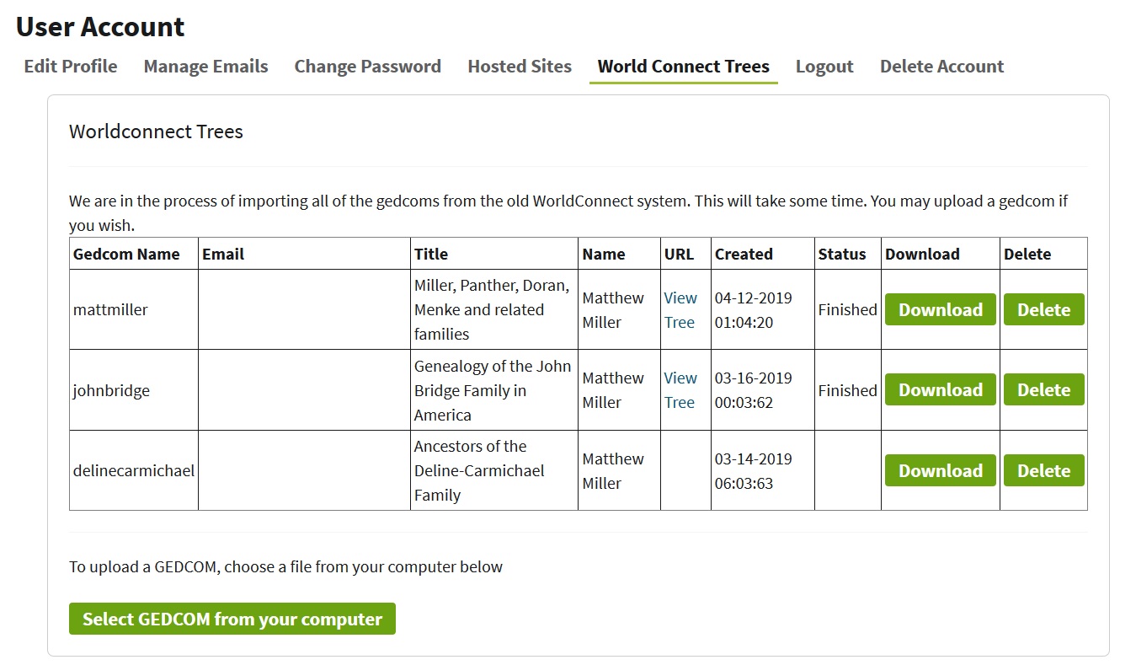
Task: Delete the johnbridge gedcom
Action: (1043, 389)
